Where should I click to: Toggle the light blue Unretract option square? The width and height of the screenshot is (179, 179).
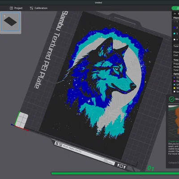[174, 85]
